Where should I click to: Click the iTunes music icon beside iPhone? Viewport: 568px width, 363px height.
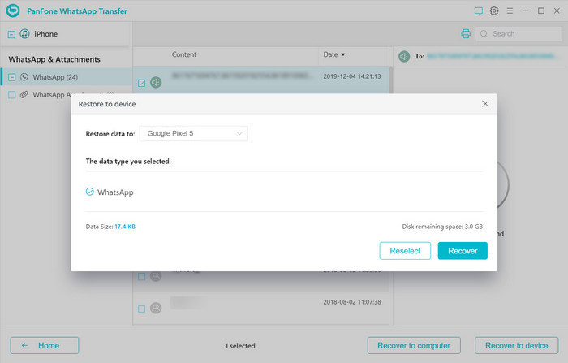click(24, 34)
